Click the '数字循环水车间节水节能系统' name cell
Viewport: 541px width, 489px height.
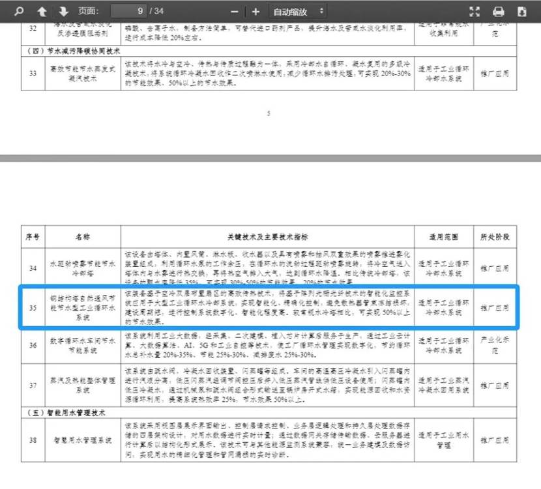pos(83,345)
